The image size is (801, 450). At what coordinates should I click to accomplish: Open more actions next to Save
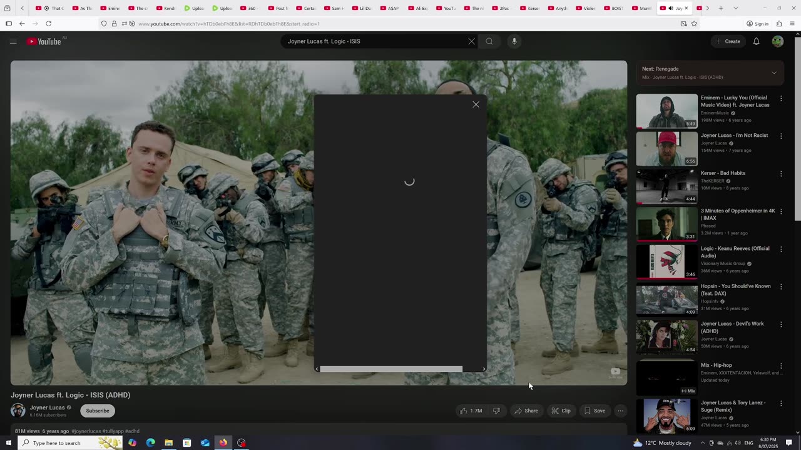click(x=620, y=411)
